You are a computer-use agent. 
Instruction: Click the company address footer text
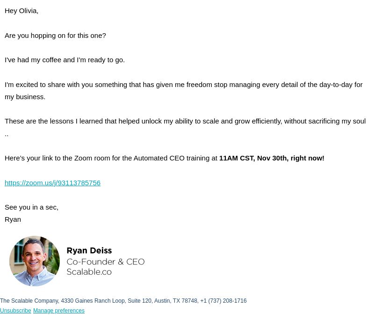[x=123, y=301]
